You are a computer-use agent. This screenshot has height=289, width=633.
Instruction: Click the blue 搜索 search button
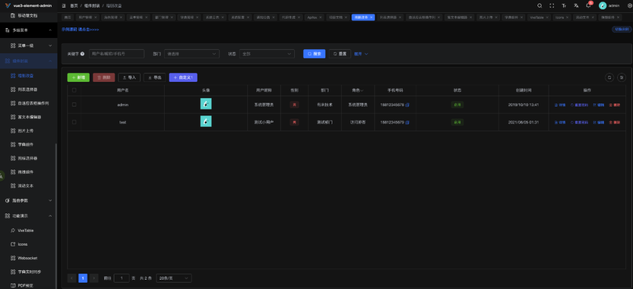point(315,54)
